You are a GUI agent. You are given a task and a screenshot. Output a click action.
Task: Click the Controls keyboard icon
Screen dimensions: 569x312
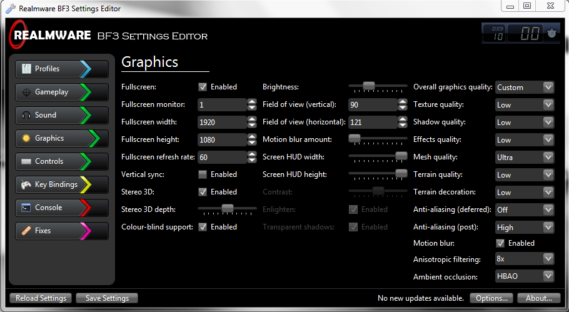(x=26, y=161)
